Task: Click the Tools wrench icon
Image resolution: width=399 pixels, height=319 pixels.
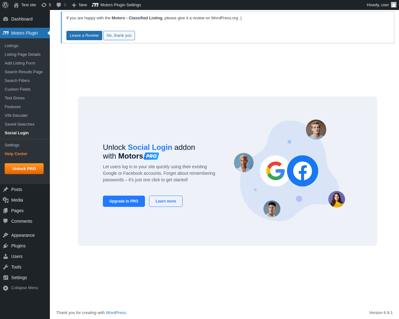Action: (x=6, y=267)
